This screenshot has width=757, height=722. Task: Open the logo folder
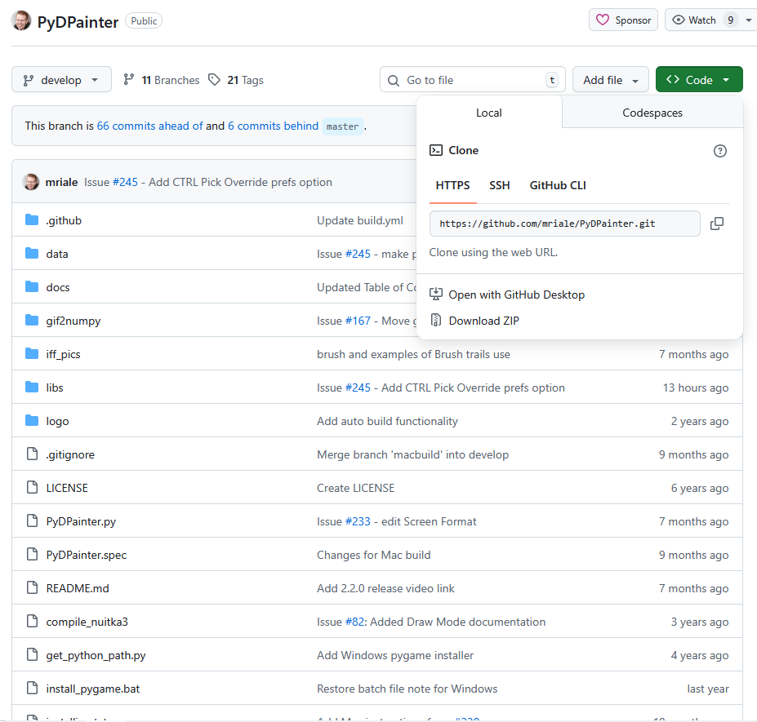[x=57, y=422]
